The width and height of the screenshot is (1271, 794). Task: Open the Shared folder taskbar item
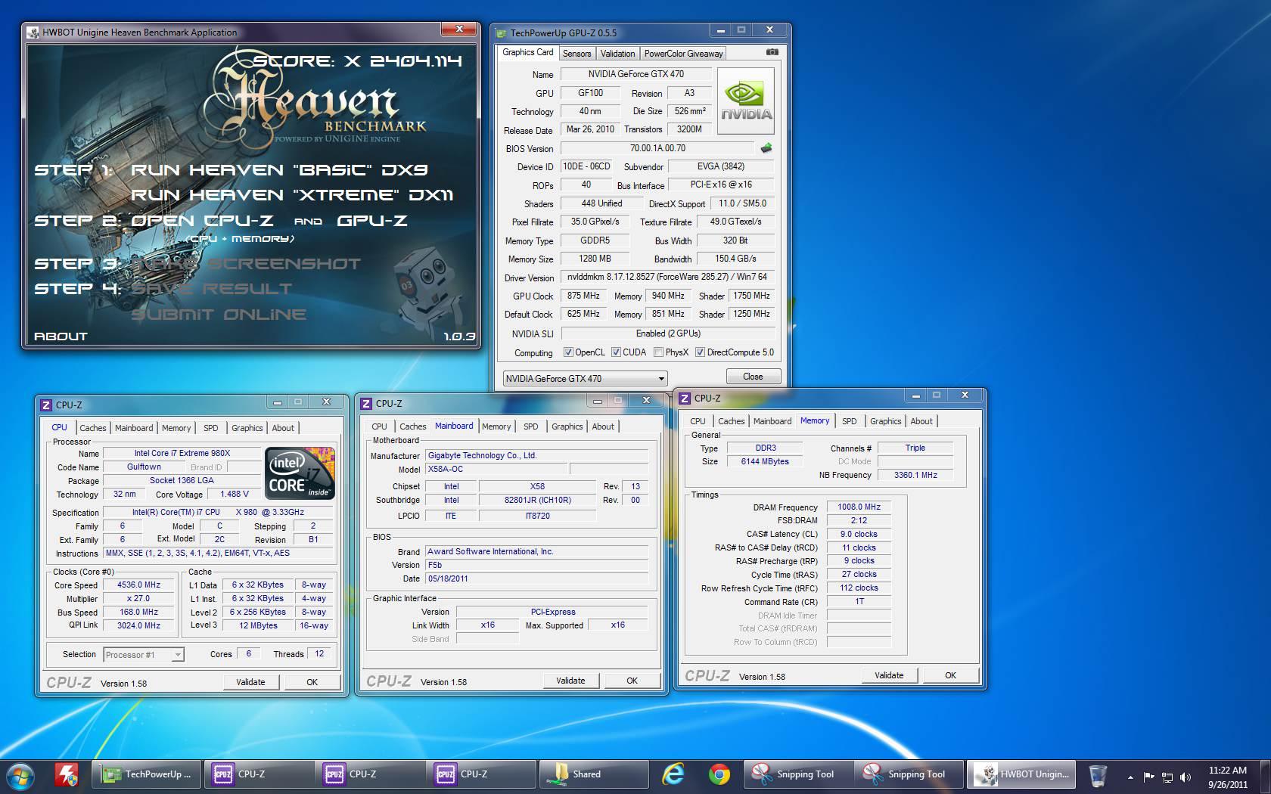(x=594, y=774)
